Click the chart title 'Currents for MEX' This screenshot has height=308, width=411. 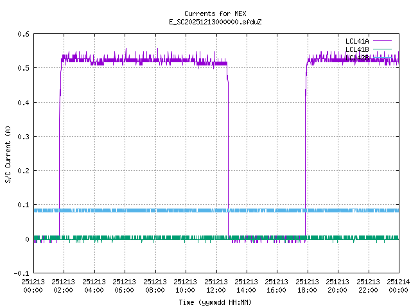[x=215, y=13]
